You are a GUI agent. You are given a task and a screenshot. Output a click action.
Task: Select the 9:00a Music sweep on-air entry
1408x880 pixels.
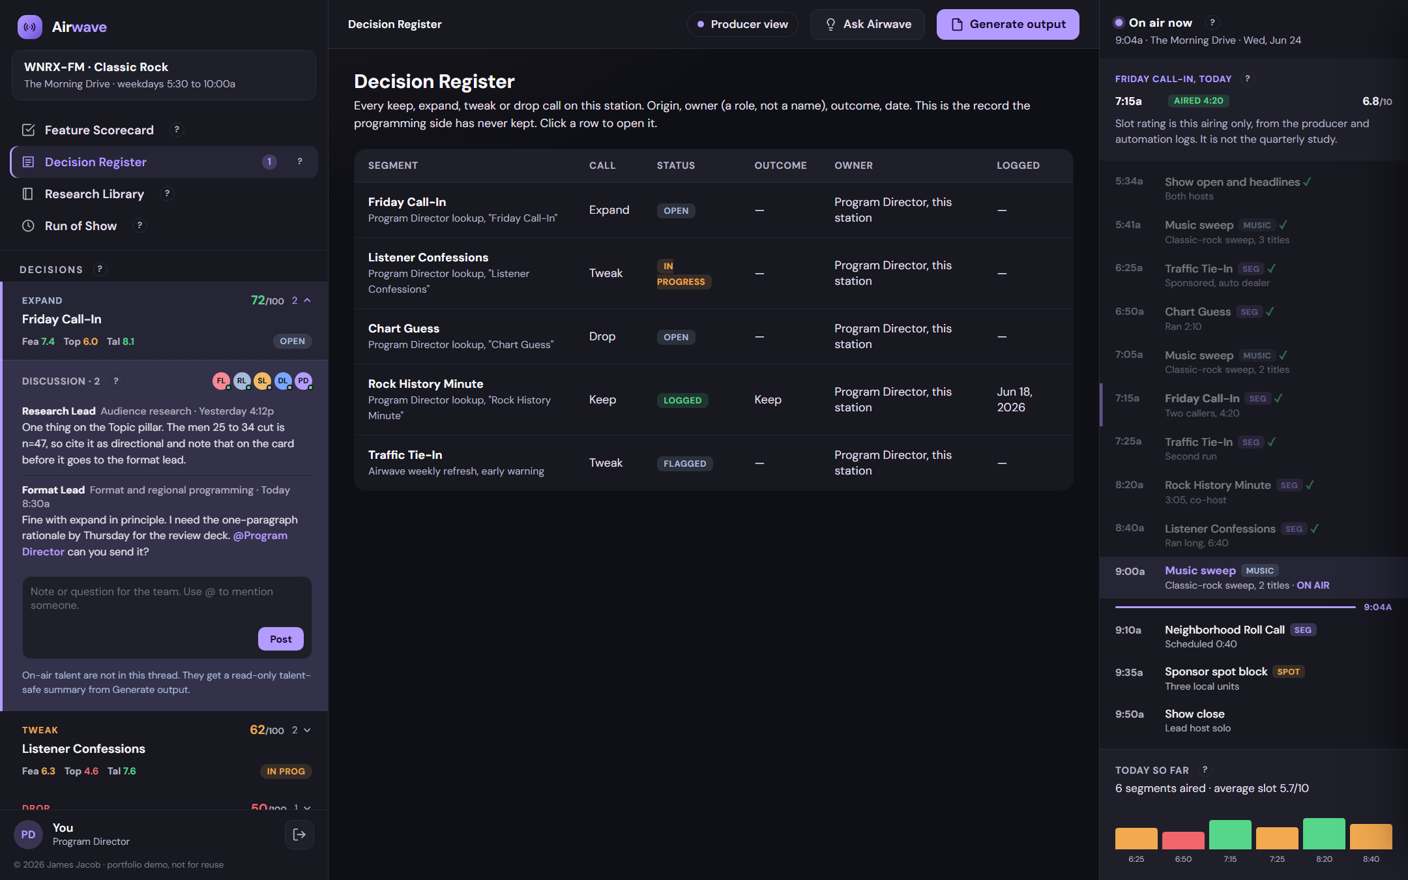pyautogui.click(x=1254, y=578)
